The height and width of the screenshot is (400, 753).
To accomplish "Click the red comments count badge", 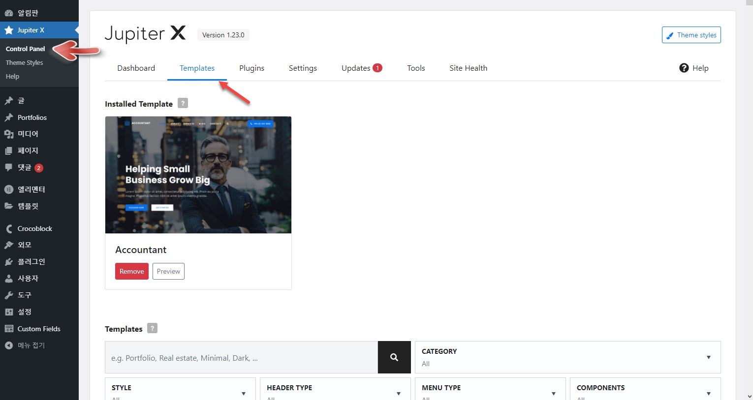I will 39,168.
